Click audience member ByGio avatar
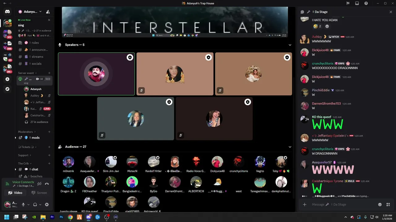The image size is (396, 222). (153, 182)
